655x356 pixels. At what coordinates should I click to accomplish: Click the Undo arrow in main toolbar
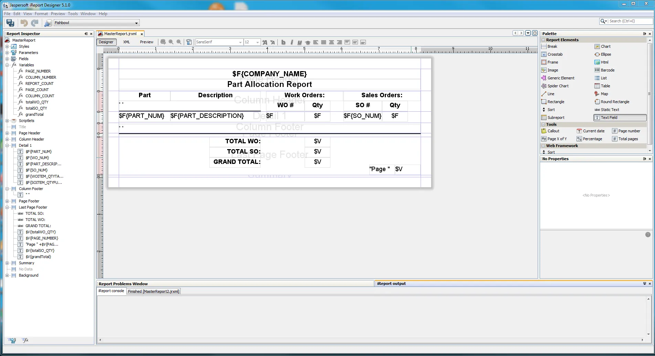(24, 23)
